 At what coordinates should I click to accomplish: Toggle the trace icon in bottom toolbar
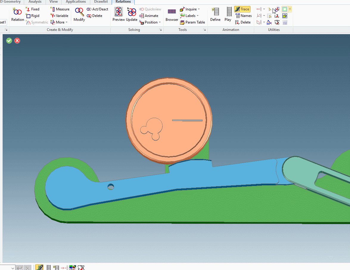[39, 267]
